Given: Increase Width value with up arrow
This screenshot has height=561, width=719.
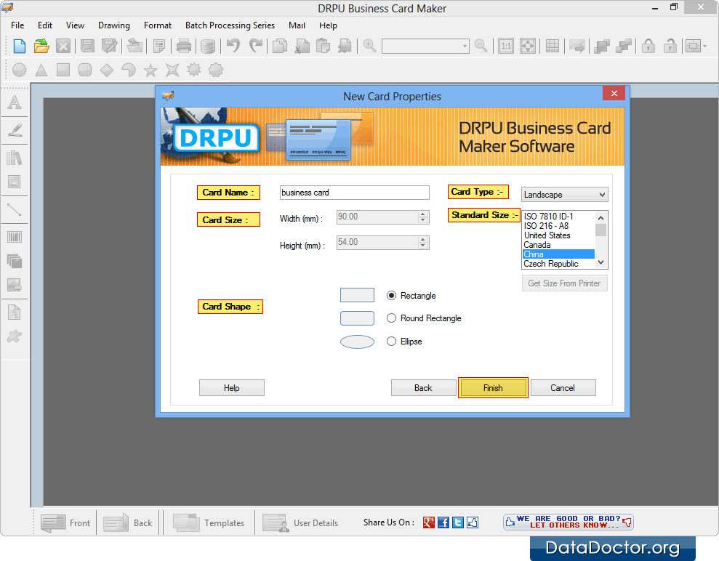Looking at the screenshot, I should pyautogui.click(x=423, y=214).
